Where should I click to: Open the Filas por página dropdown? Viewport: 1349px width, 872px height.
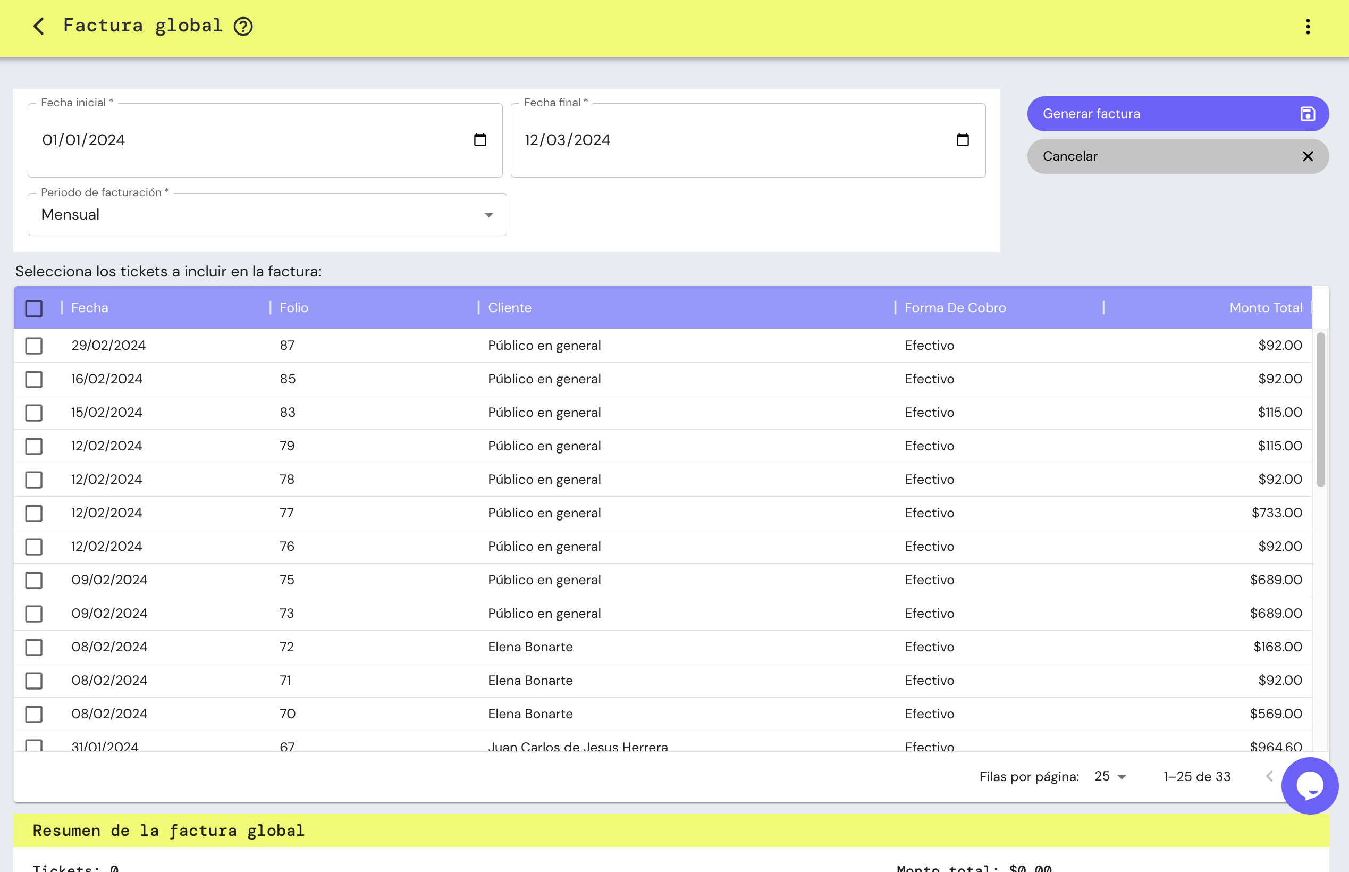point(1110,776)
